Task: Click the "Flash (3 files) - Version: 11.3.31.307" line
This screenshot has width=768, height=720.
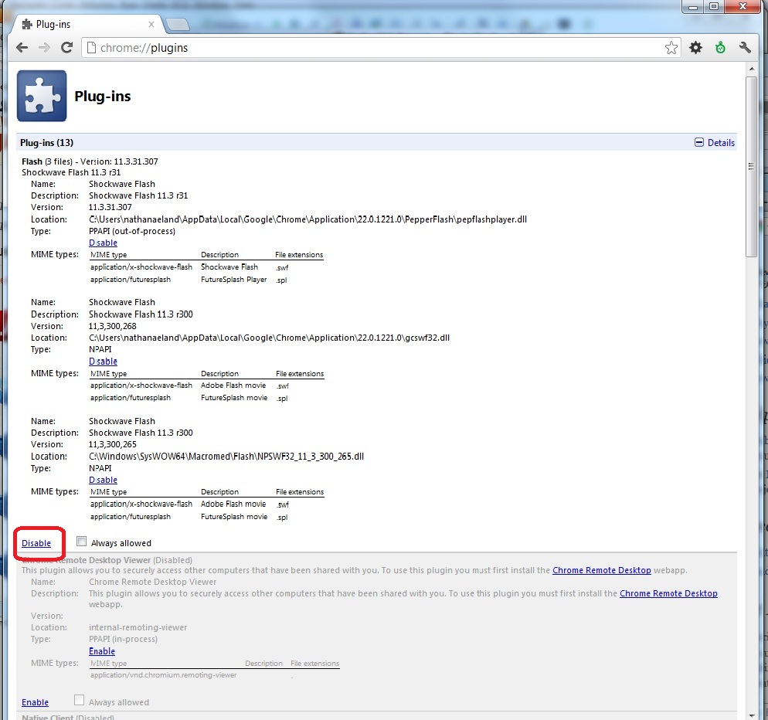Action: coord(90,161)
